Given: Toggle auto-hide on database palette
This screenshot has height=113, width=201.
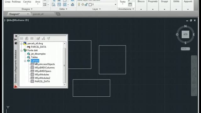Looking at the screenshot, I should click(16, 40).
